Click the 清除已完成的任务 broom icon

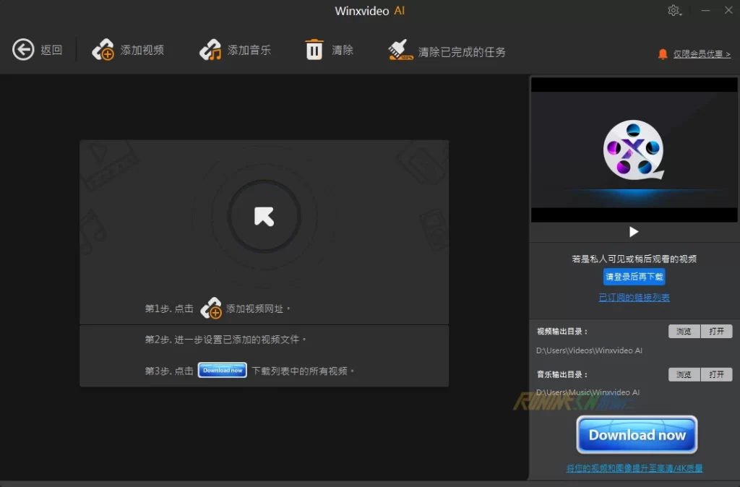pos(400,51)
